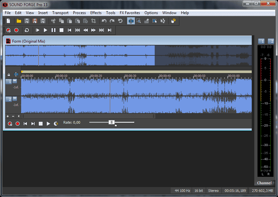Click the Fast Forward transport button

pos(94,30)
